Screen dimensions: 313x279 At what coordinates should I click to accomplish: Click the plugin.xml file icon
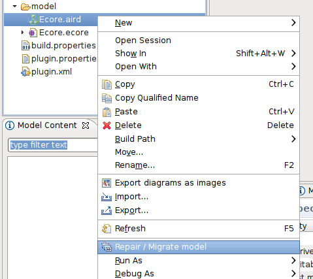tap(25, 72)
